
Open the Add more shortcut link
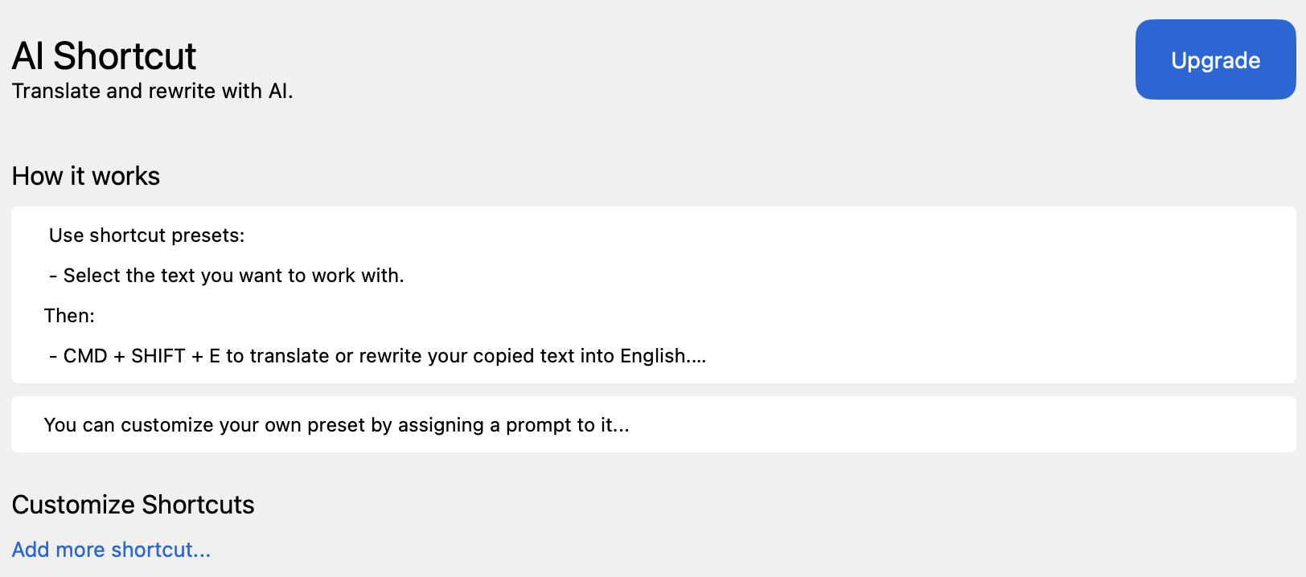pyautogui.click(x=111, y=550)
